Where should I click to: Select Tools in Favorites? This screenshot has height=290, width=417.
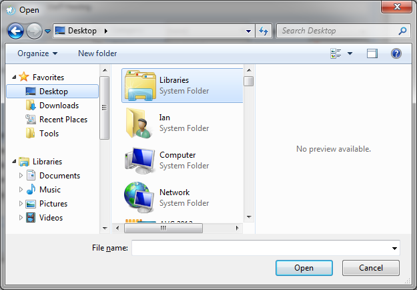coord(49,134)
